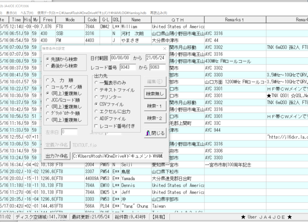Click the 出力ファイル名 button
Image resolution: width=308 pixels, height=222 pixels.
pyautogui.click(x=57, y=156)
